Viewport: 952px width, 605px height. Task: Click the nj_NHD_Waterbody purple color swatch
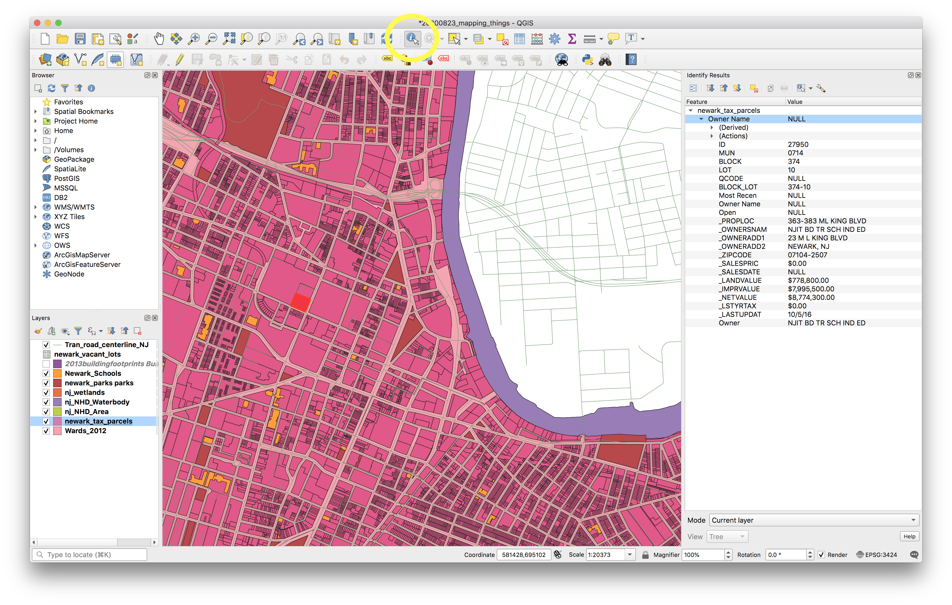click(x=58, y=402)
